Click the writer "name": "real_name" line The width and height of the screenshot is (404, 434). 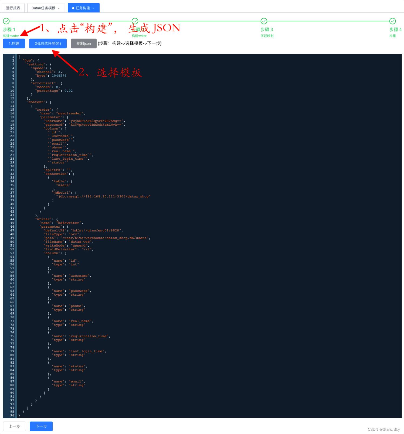click(73, 321)
